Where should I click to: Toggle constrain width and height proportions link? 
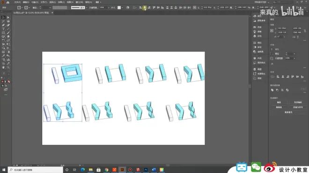(305, 31)
